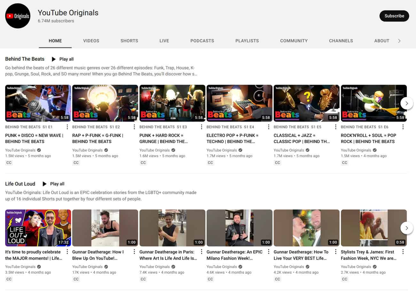Open the Life Out Loud section title
Viewport: 416px width, 295px height.
coord(20,184)
